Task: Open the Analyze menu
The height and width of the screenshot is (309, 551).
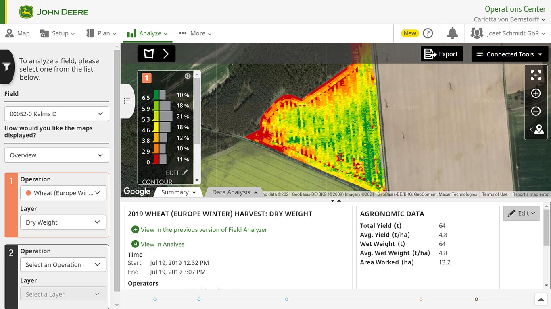Action: click(148, 33)
